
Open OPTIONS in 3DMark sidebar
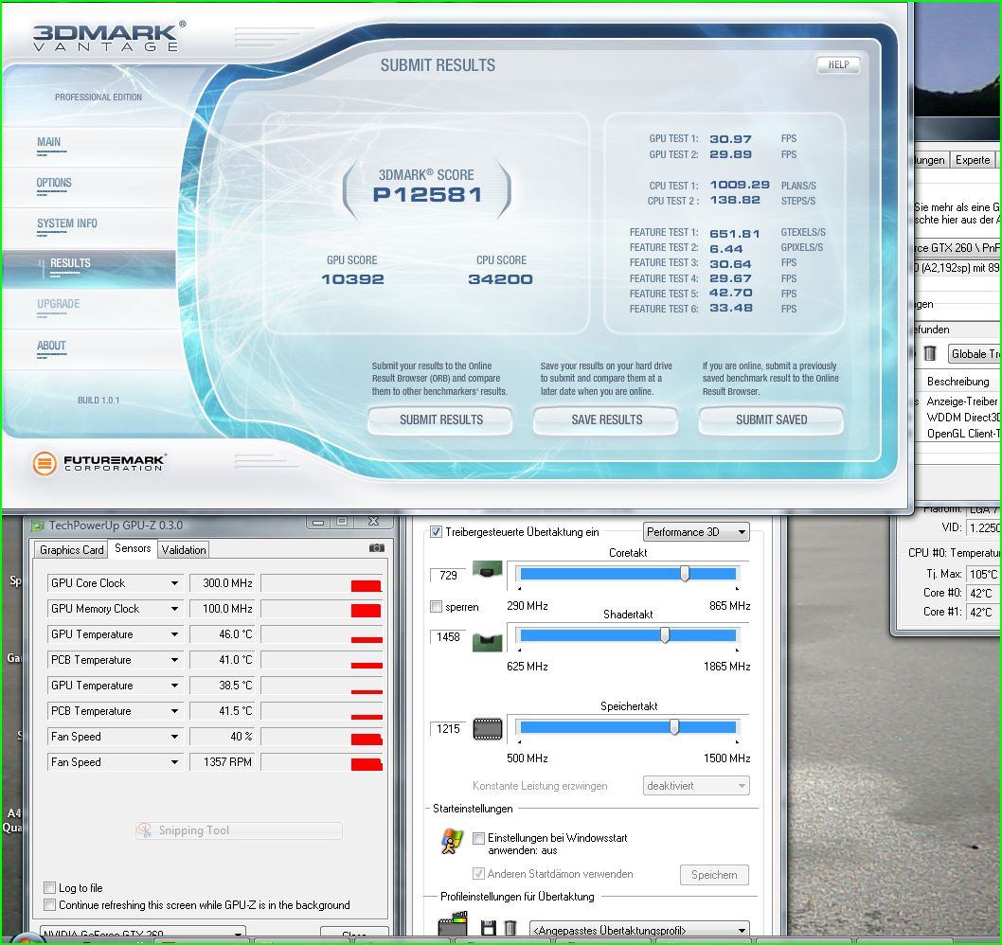coord(54,183)
